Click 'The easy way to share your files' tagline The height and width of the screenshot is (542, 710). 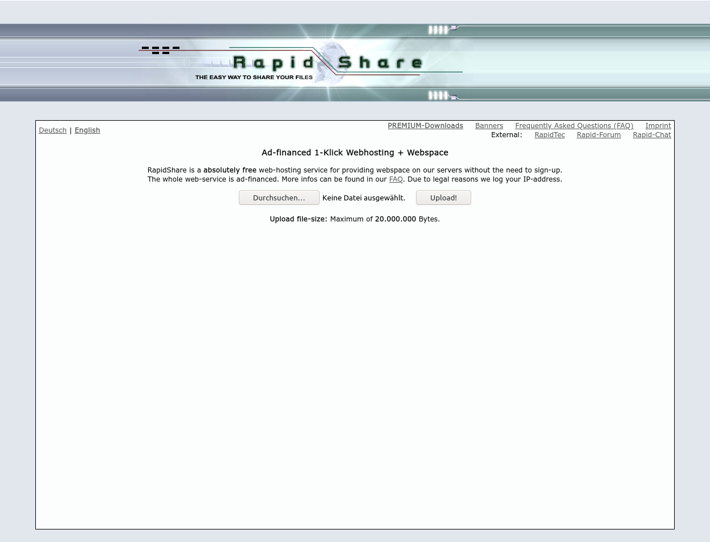[254, 77]
